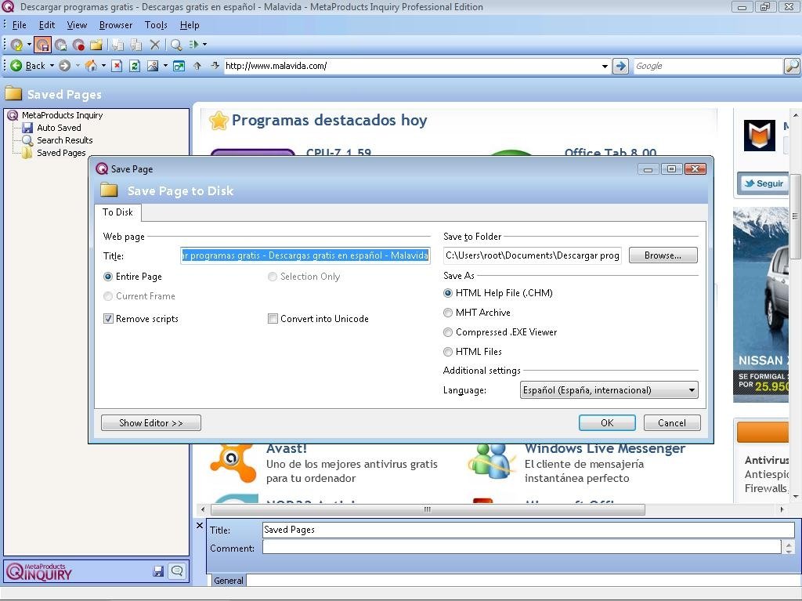The width and height of the screenshot is (802, 601).
Task: Click the first greyed-out document copy icon
Action: 118,45
